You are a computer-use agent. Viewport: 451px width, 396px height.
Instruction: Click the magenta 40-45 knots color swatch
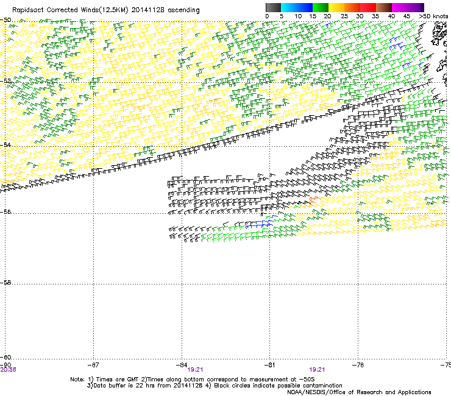coord(400,7)
